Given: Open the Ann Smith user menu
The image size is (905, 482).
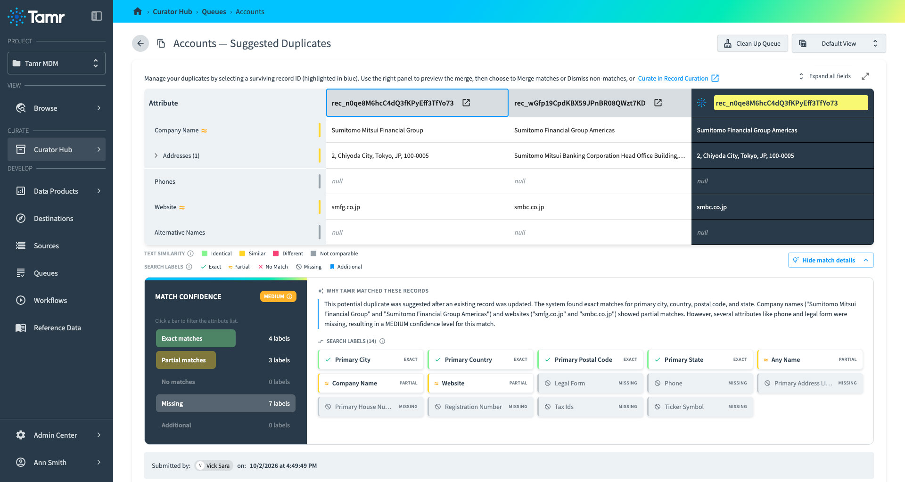Looking at the screenshot, I should [57, 463].
